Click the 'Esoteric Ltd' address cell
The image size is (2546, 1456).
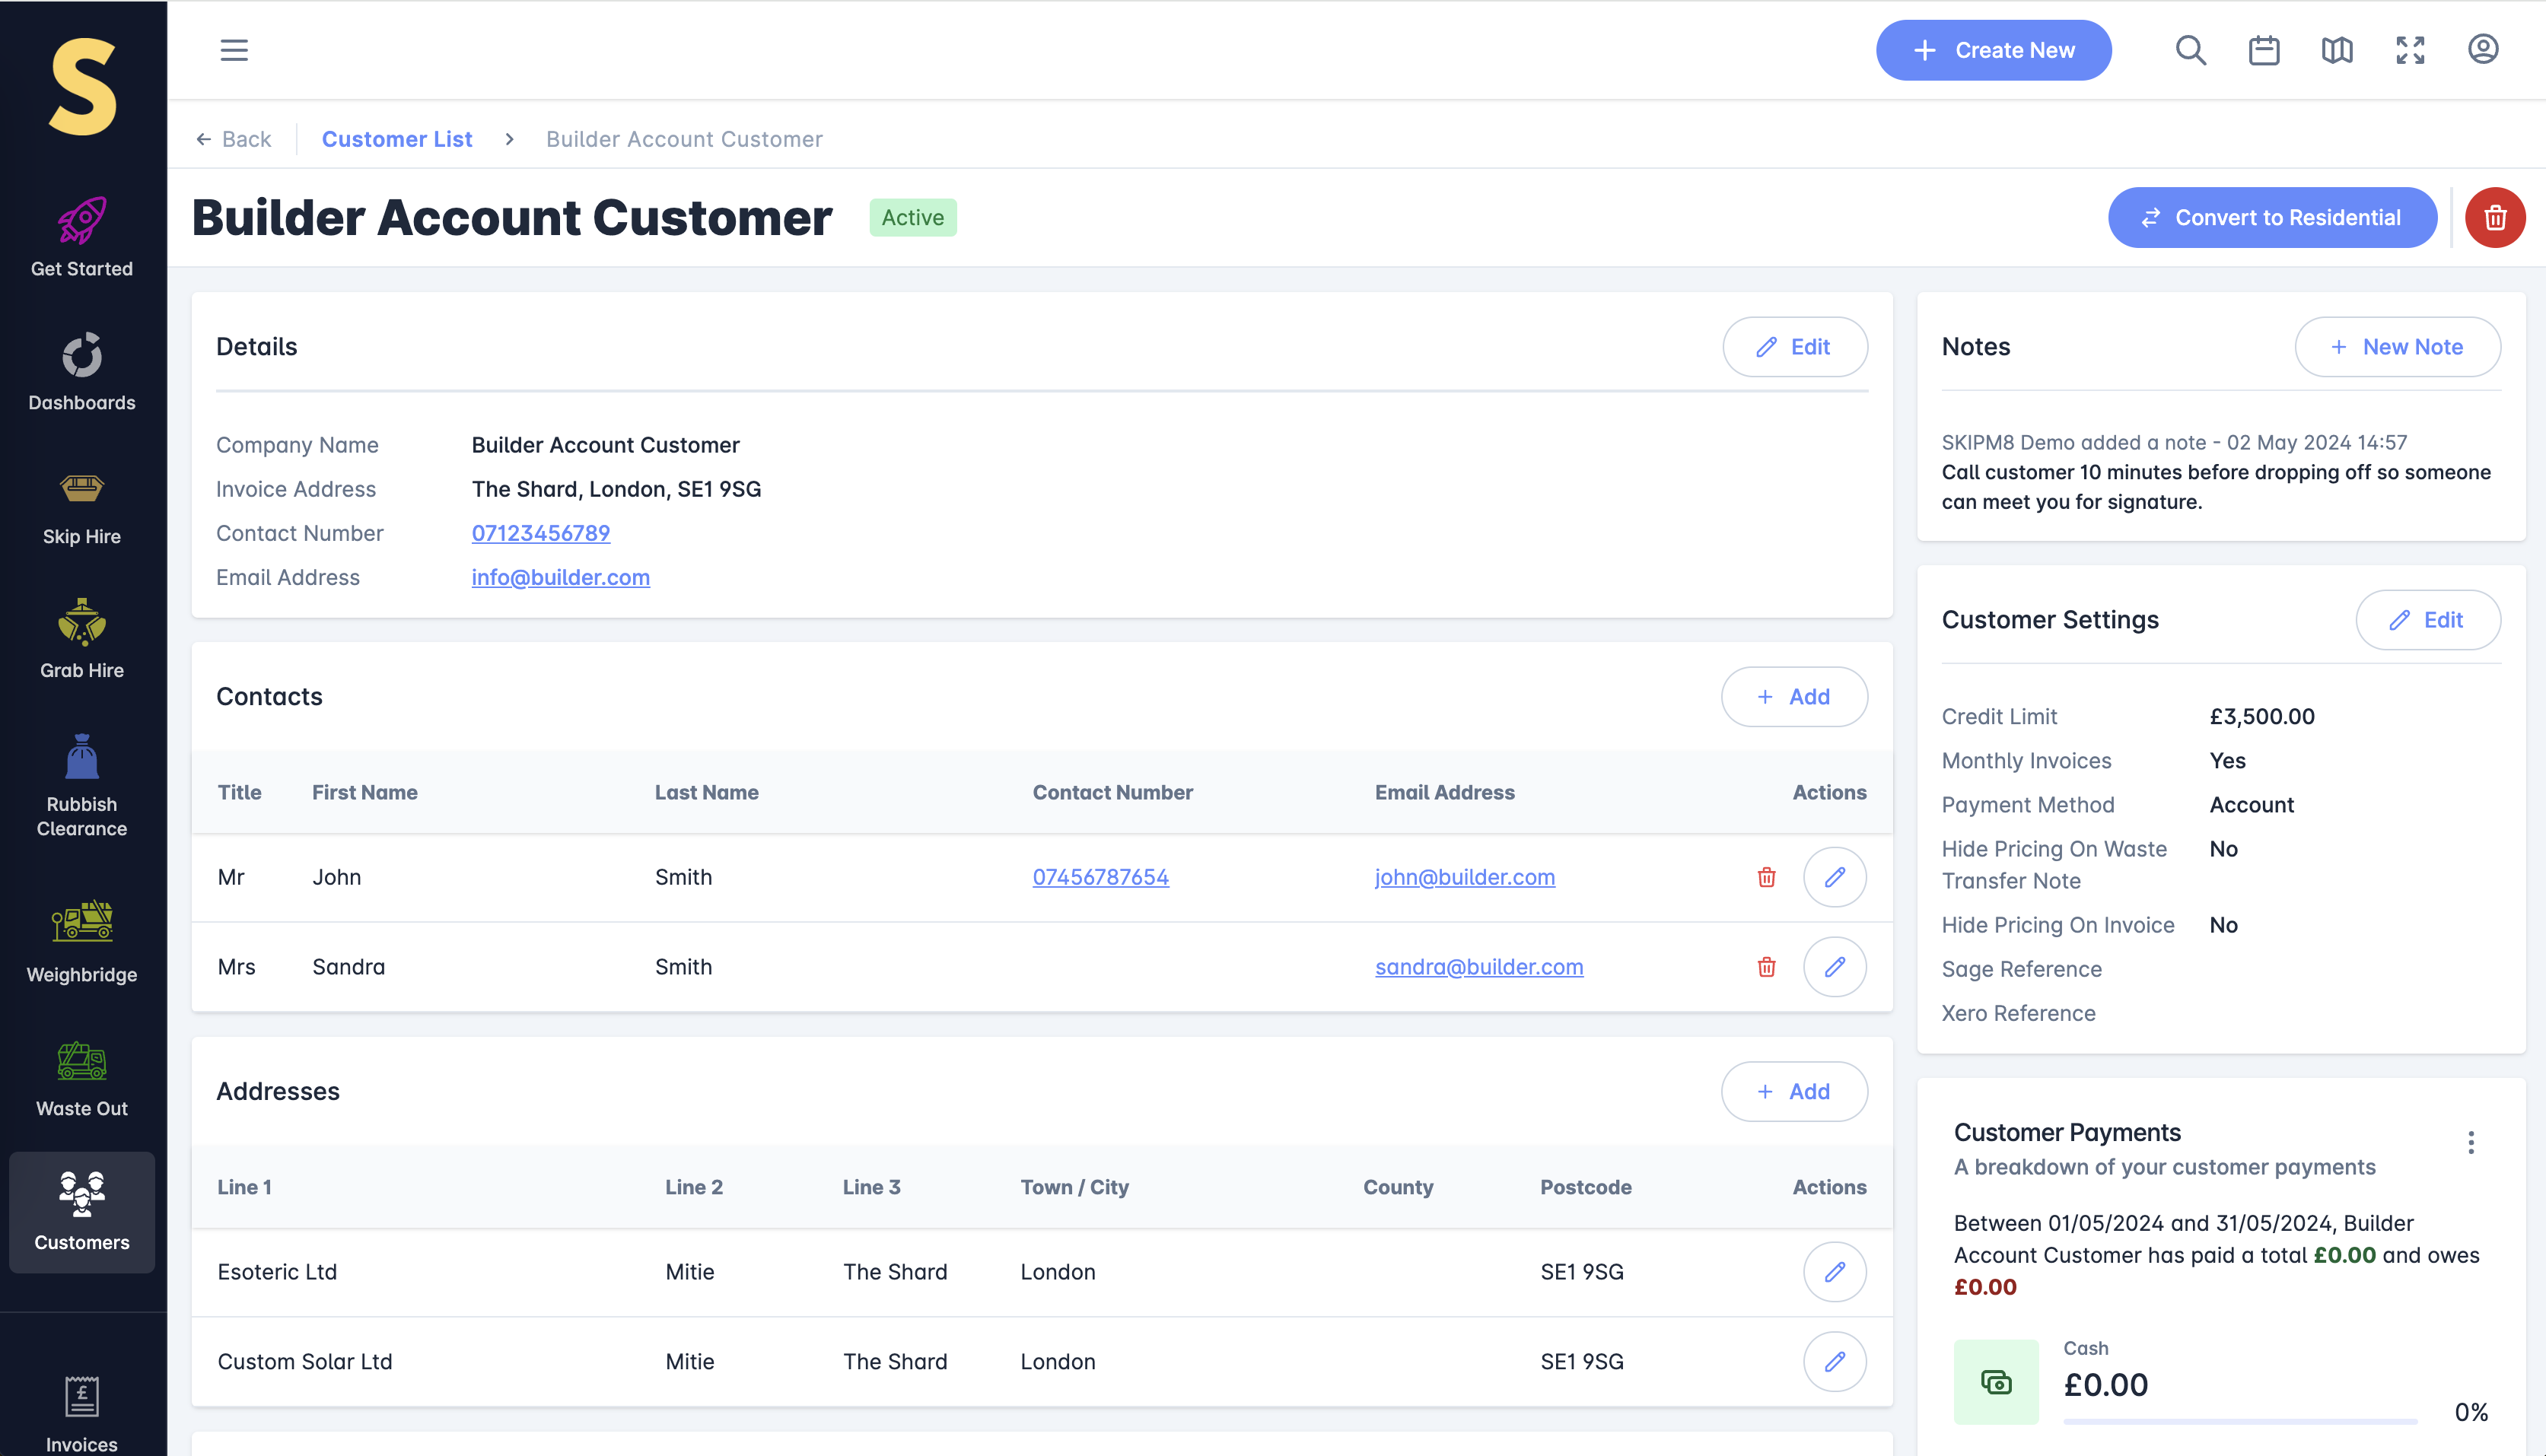pos(277,1272)
